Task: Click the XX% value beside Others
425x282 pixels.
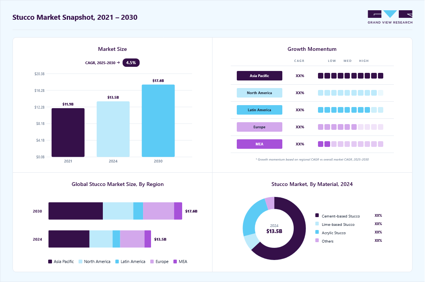Action: pos(378,241)
